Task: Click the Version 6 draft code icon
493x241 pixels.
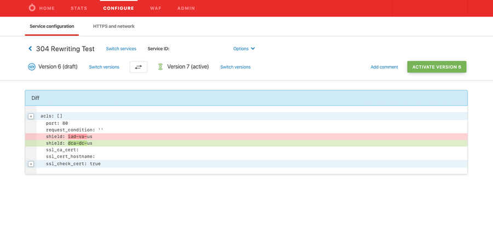Action: [x=31, y=67]
